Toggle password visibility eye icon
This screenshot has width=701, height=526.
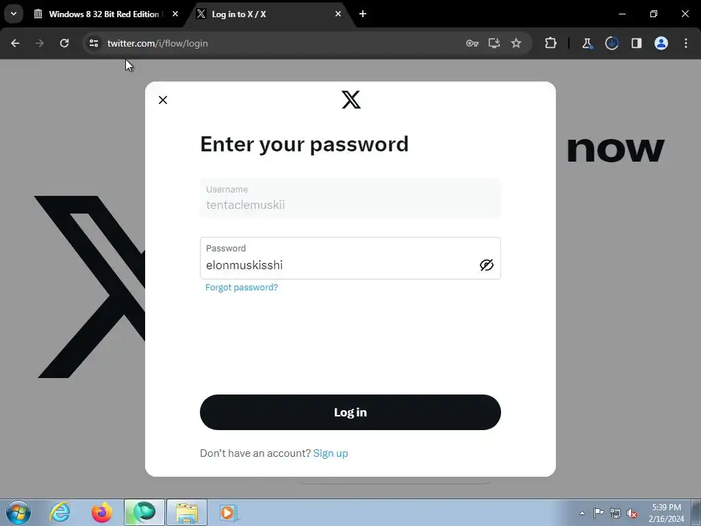487,265
